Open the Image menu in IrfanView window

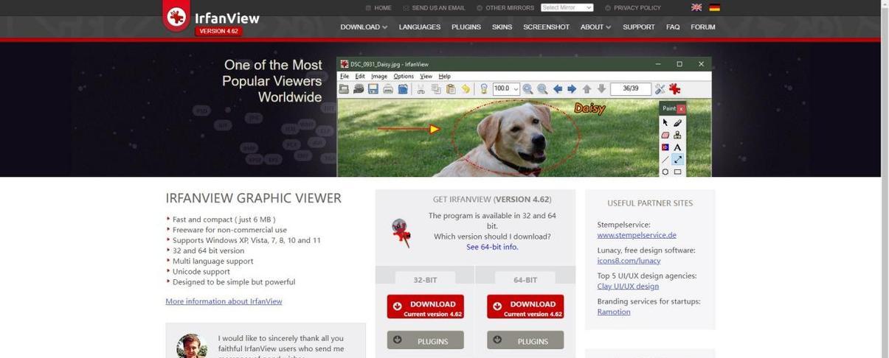pyautogui.click(x=379, y=76)
